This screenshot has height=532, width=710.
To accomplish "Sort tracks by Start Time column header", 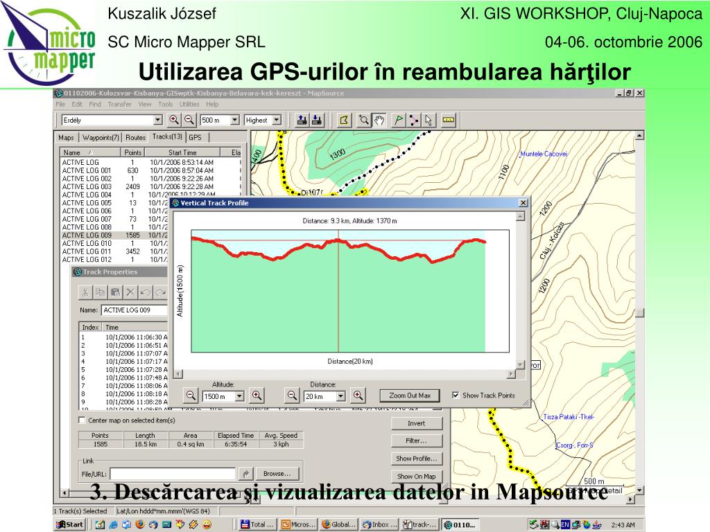I will click(x=182, y=152).
